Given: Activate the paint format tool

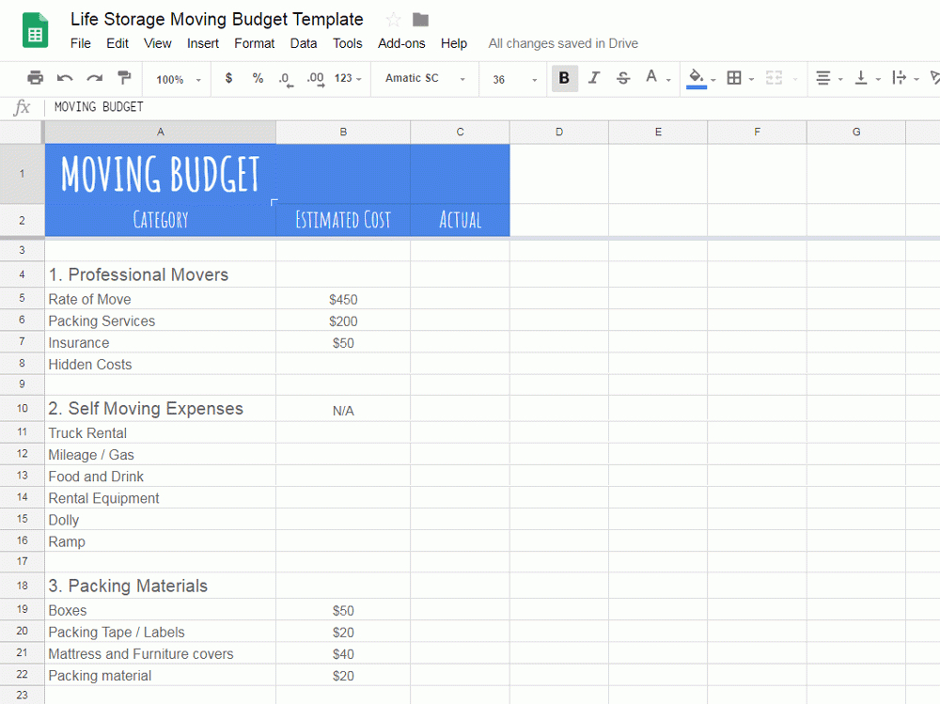Looking at the screenshot, I should tap(124, 78).
